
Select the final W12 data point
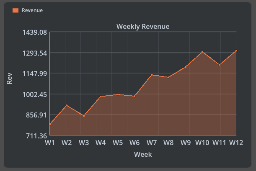pos(236,51)
